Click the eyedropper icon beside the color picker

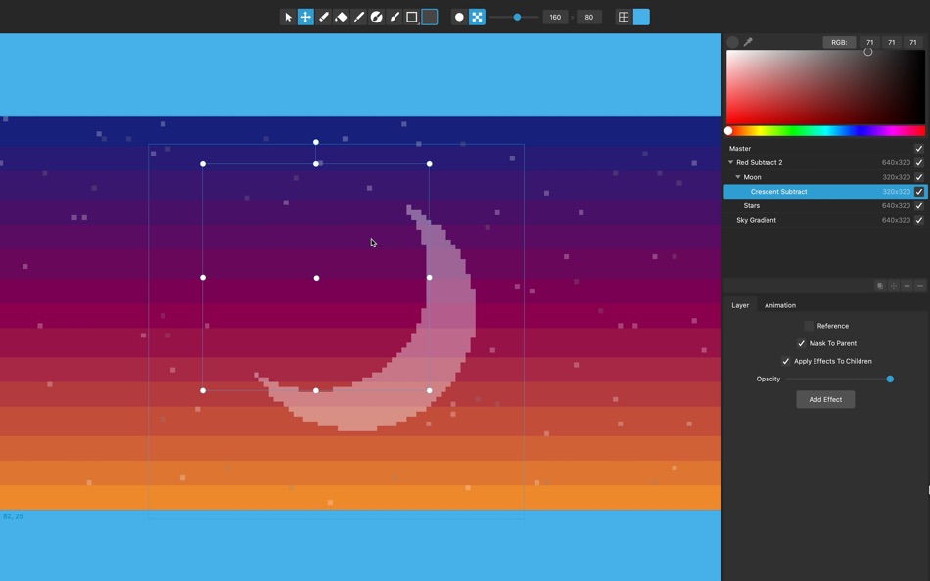748,42
